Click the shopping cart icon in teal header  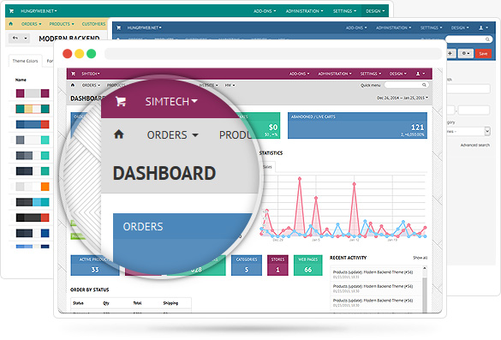click(11, 11)
